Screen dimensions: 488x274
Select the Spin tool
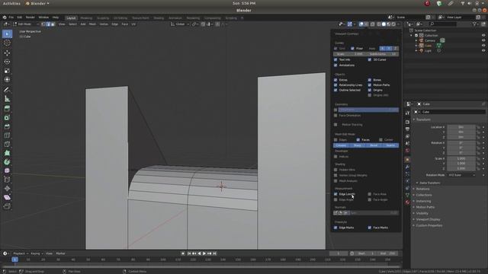[x=7, y=162]
